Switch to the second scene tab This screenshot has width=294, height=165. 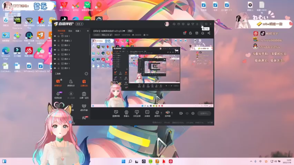point(70,31)
